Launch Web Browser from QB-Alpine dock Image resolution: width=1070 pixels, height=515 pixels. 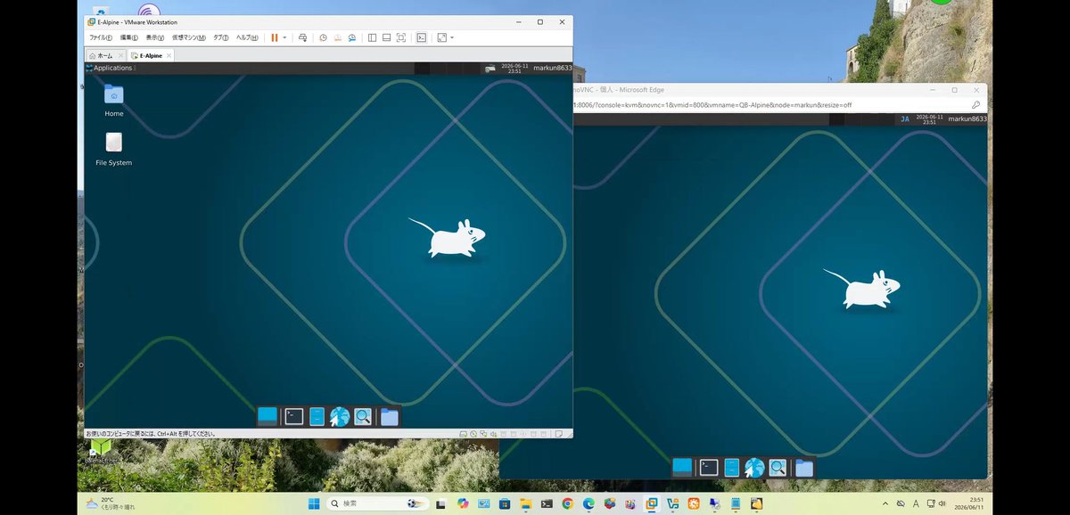754,467
